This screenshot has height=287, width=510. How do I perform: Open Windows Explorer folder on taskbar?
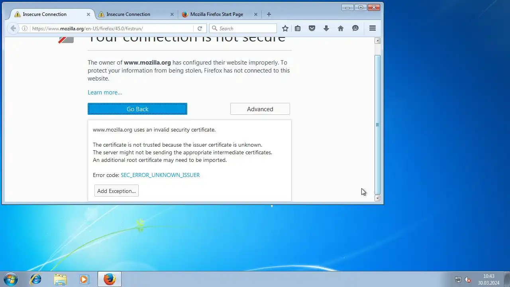tap(60, 279)
